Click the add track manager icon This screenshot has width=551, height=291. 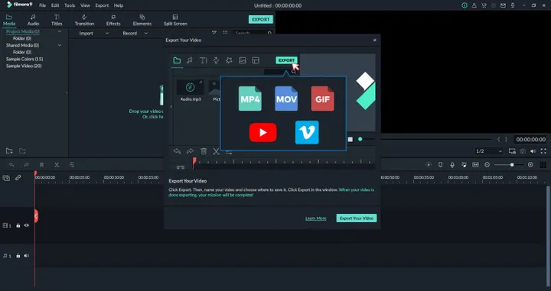click(x=6, y=178)
